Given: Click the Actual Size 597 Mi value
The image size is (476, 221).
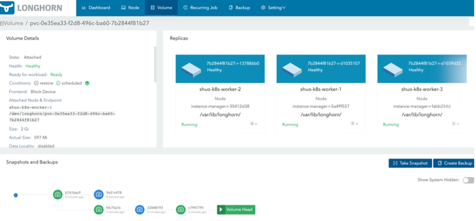Looking at the screenshot, I should 41,137.
